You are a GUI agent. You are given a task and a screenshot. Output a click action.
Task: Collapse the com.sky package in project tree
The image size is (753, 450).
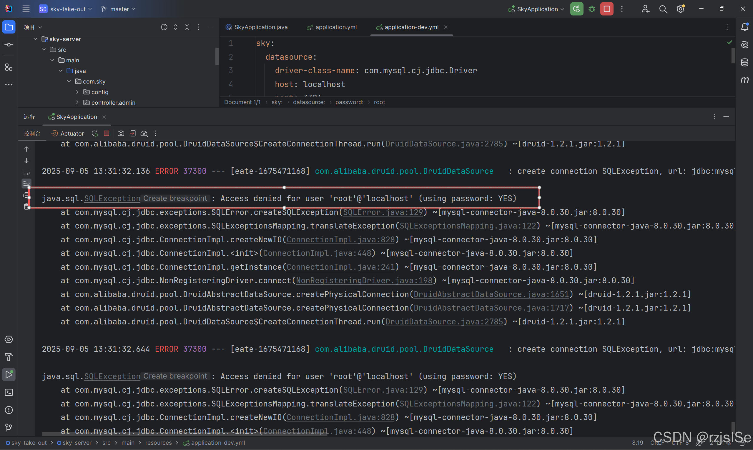point(69,81)
